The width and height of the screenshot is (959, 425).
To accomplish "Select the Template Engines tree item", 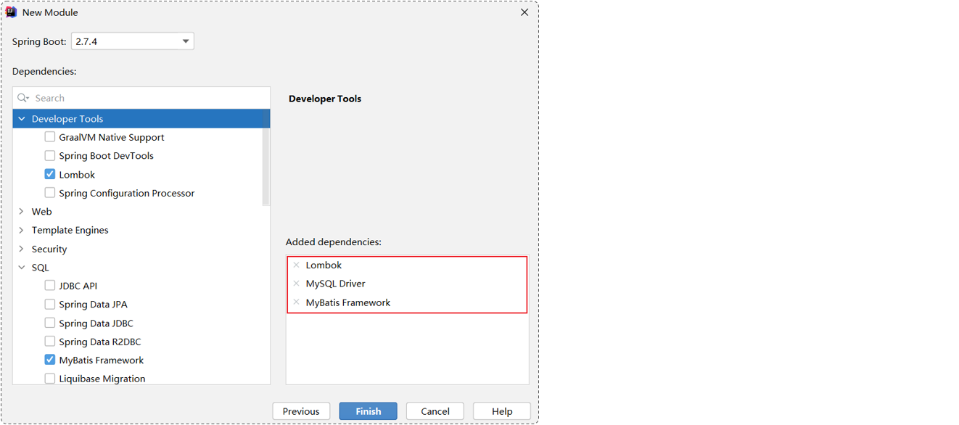I will [x=70, y=230].
